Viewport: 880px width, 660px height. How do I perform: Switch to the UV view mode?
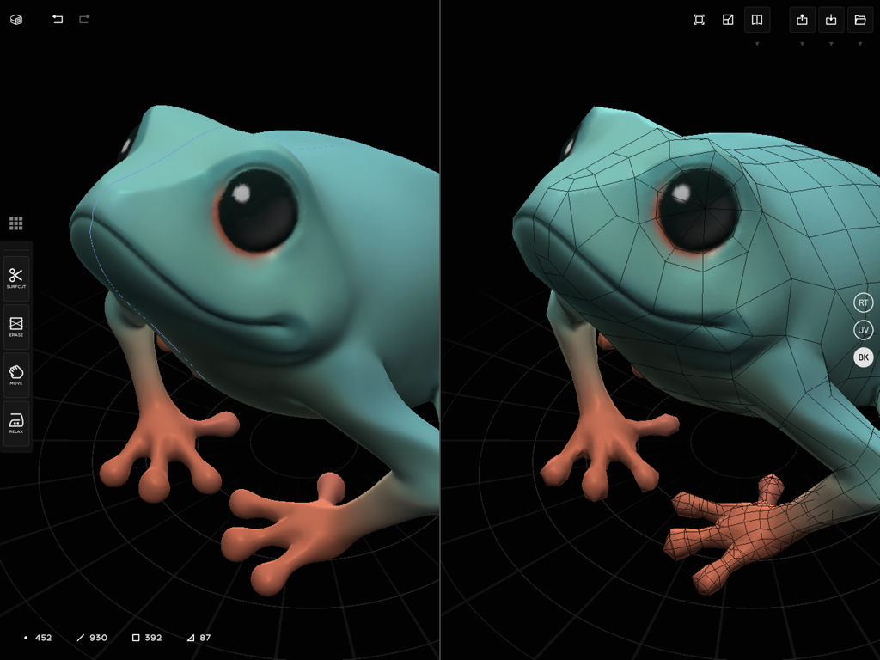(863, 330)
